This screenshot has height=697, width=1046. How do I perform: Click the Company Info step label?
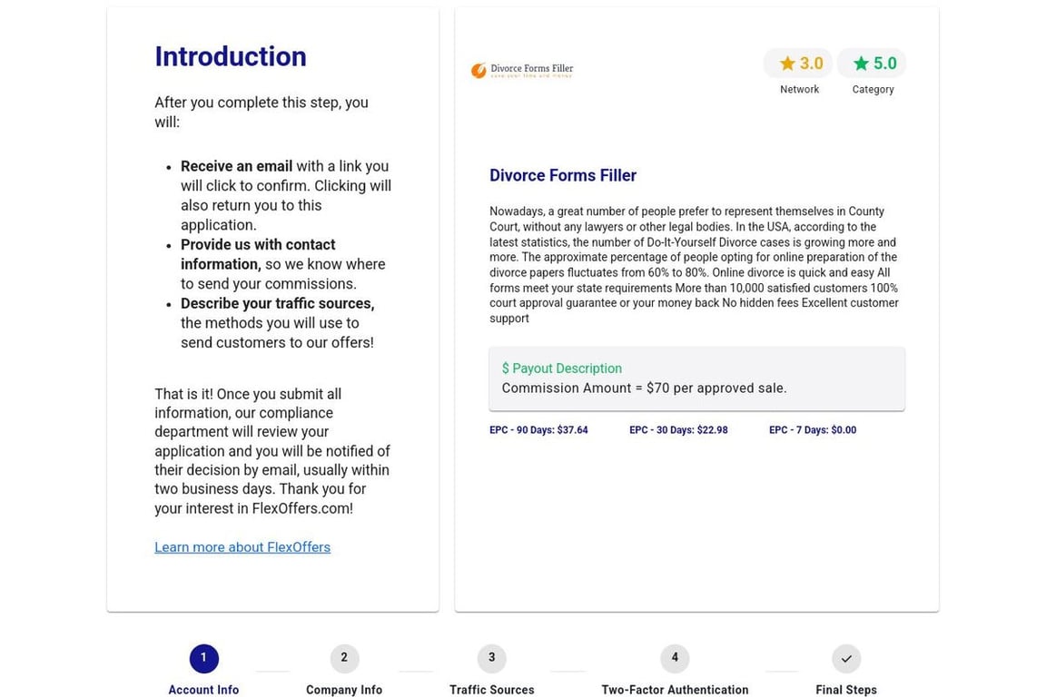[x=344, y=690]
